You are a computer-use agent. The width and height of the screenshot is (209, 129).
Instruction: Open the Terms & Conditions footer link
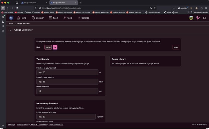click(38, 125)
